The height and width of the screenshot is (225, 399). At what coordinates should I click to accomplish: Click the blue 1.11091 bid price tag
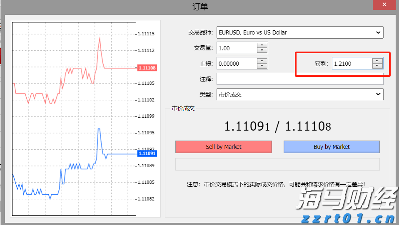click(x=147, y=153)
